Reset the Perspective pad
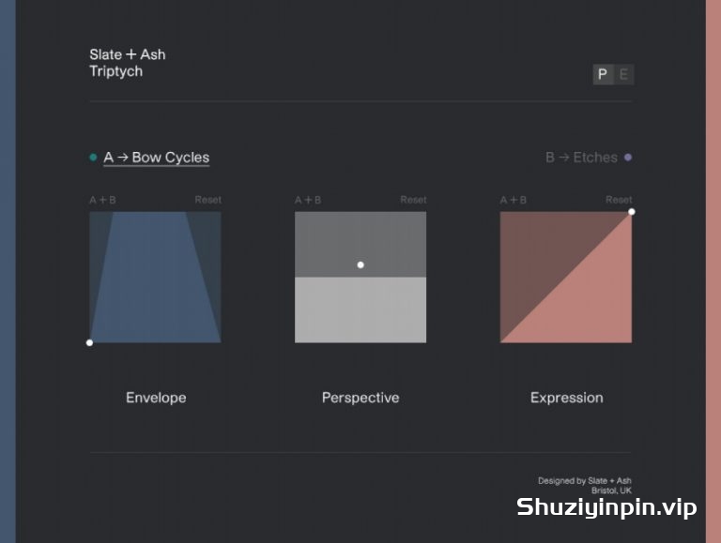721x543 pixels. click(x=413, y=200)
